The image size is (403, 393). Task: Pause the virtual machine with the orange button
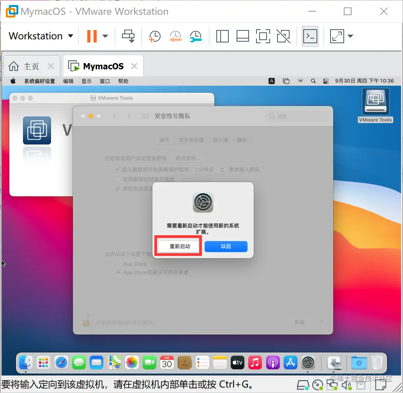coord(92,36)
